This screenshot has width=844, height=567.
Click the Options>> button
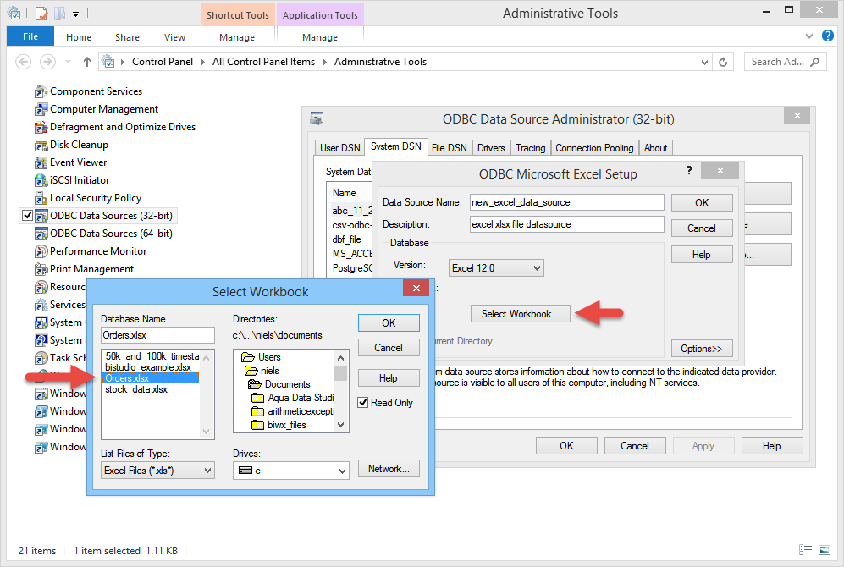pos(702,349)
